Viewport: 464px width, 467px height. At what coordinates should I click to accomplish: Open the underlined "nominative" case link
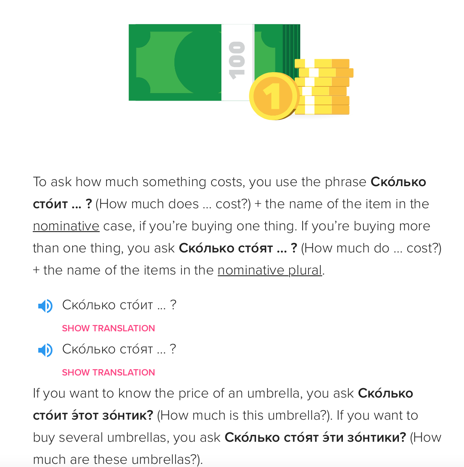(66, 226)
